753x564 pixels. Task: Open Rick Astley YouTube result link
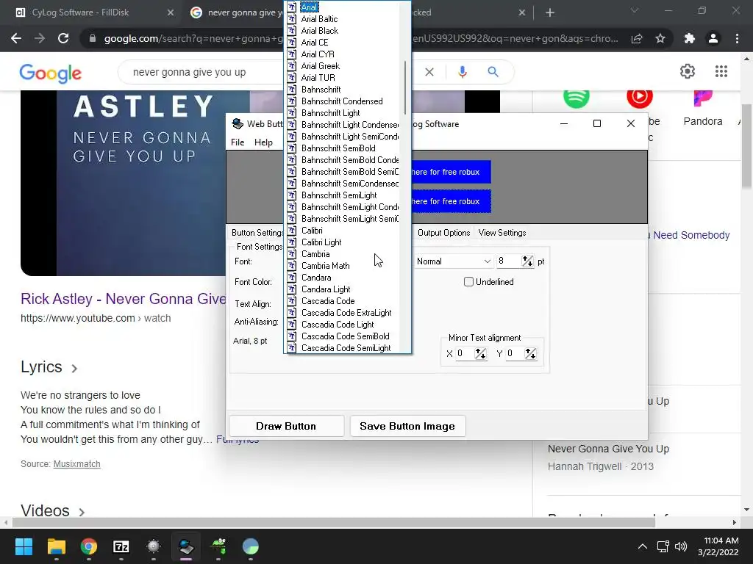point(124,299)
